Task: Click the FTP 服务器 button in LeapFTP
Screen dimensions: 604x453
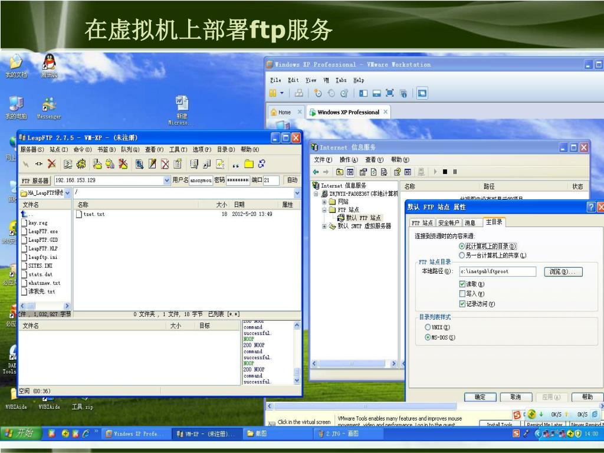Action: tap(35, 180)
